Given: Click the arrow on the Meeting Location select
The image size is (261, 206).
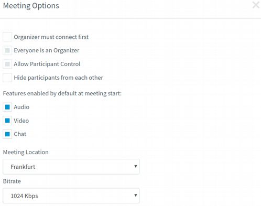Looking at the screenshot, I should pyautogui.click(x=136, y=166).
